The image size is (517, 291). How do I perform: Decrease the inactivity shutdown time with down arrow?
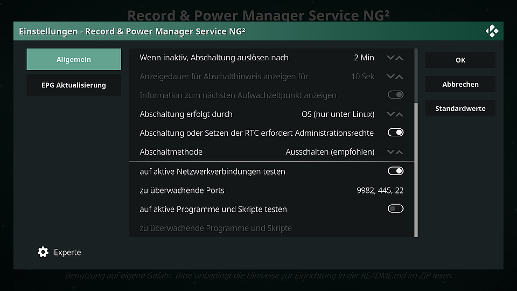point(390,58)
